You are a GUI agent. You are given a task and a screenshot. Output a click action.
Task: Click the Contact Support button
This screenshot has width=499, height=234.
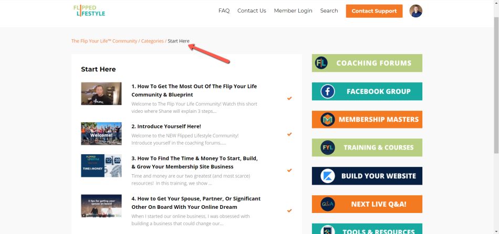tap(374, 11)
